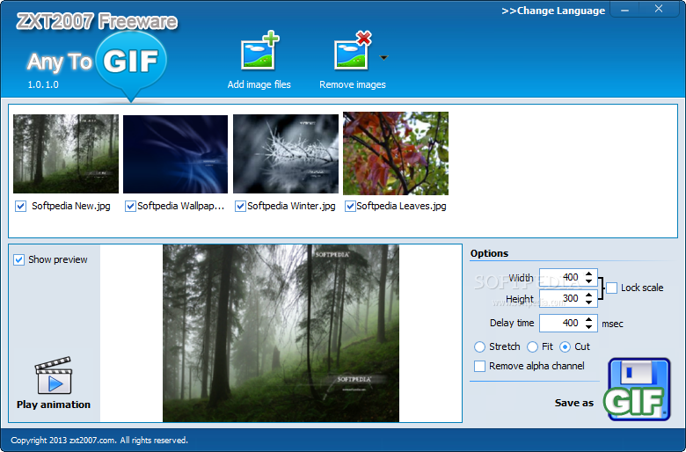Viewport: 686px width, 452px height.
Task: Click the Softpedia Winter.jpg file name
Action: click(x=291, y=206)
